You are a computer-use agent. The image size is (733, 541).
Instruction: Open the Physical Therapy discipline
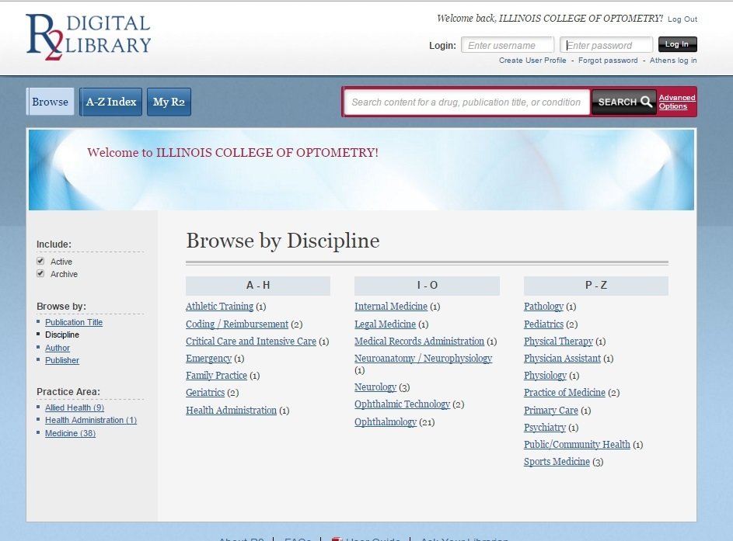[x=558, y=342]
